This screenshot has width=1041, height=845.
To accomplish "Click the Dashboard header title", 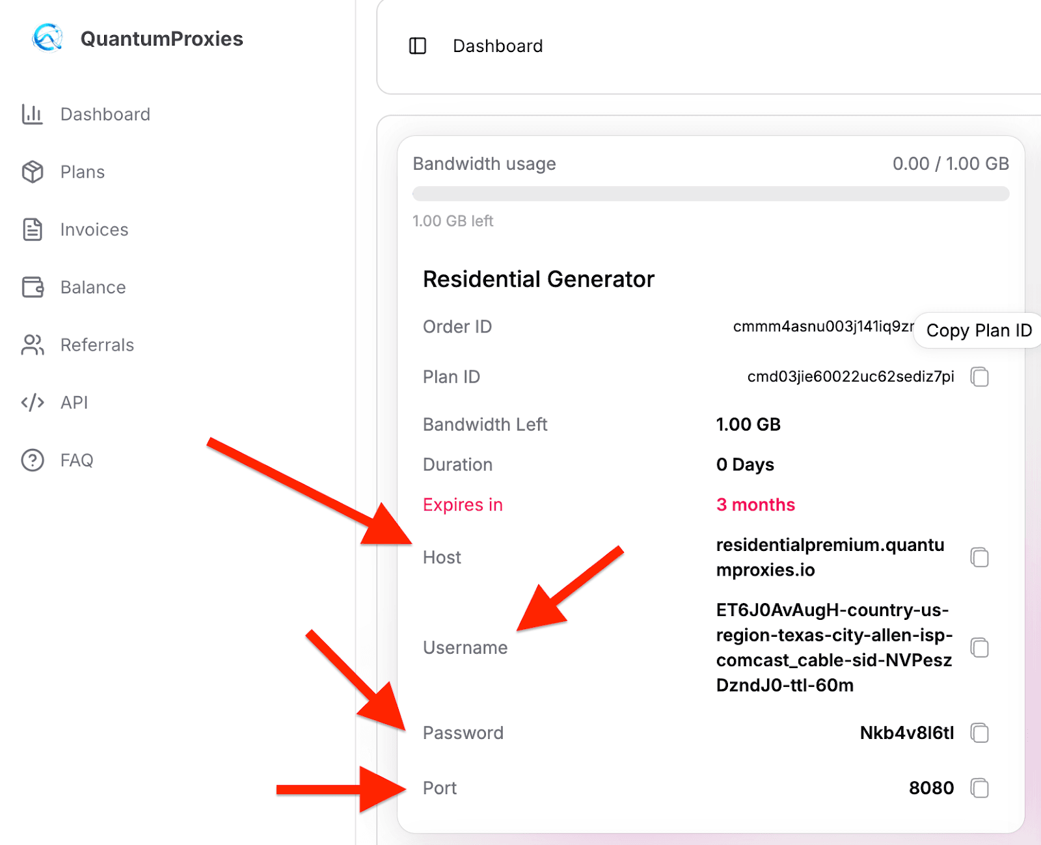I will click(498, 46).
